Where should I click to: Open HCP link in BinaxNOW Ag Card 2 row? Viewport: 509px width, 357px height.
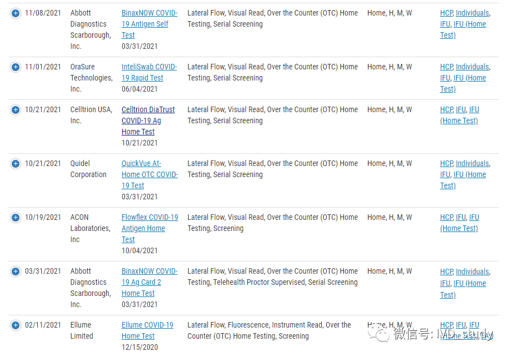click(x=446, y=271)
